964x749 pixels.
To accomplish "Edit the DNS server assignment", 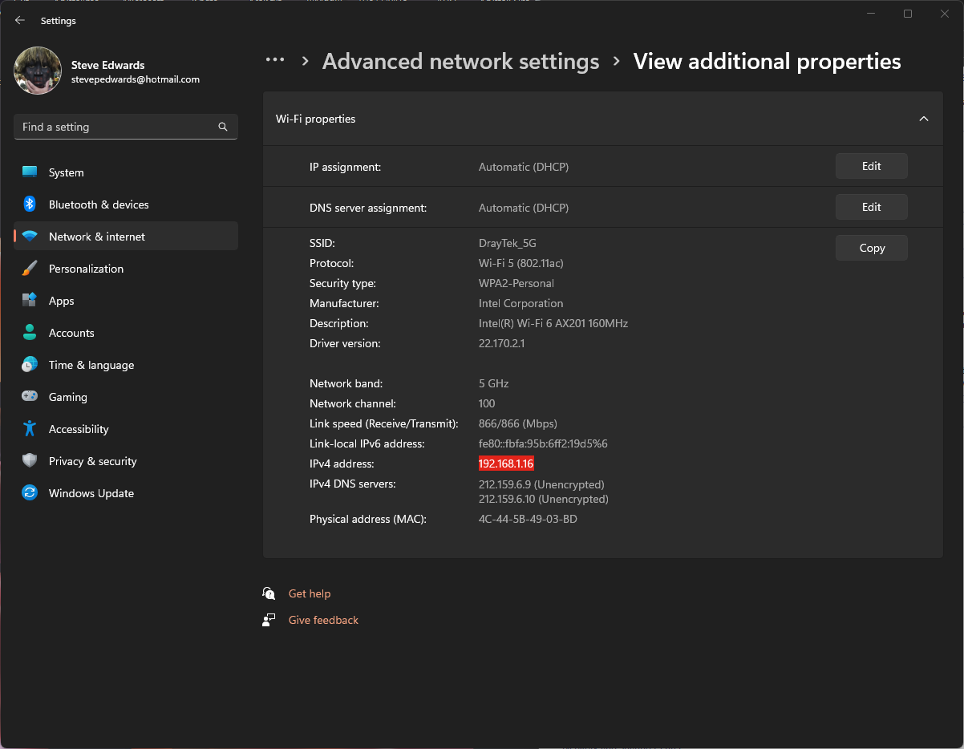I will 871,208.
